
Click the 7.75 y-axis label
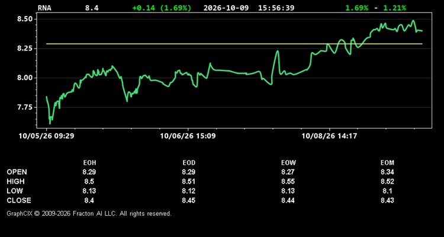click(x=25, y=107)
